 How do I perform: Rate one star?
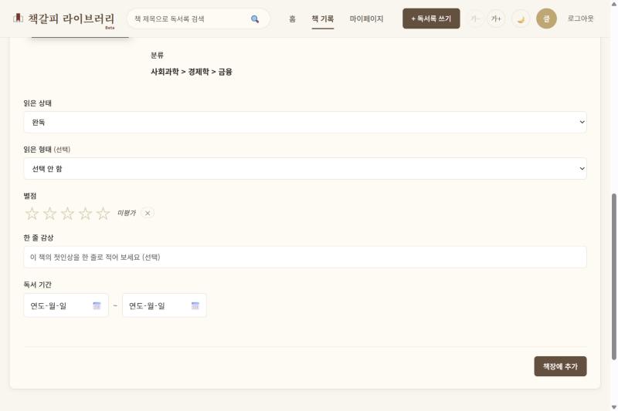click(x=32, y=213)
